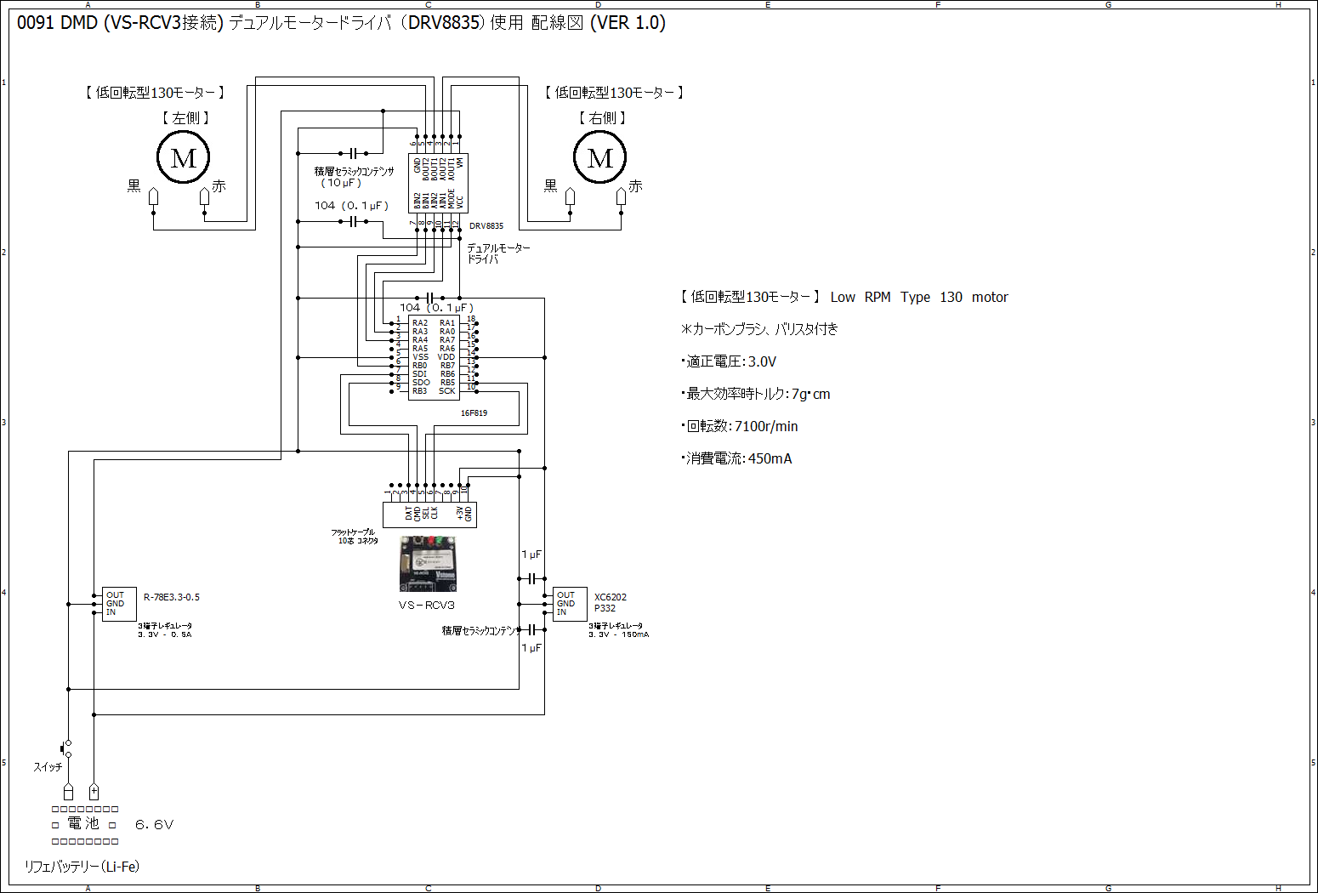Click the left side motor symbol
The height and width of the screenshot is (893, 1318).
click(183, 158)
